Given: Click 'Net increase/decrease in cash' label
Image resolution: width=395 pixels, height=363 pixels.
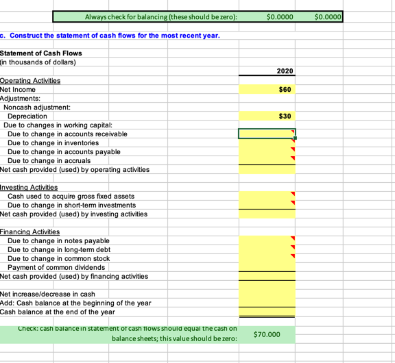Looking at the screenshot, I should (47, 294).
